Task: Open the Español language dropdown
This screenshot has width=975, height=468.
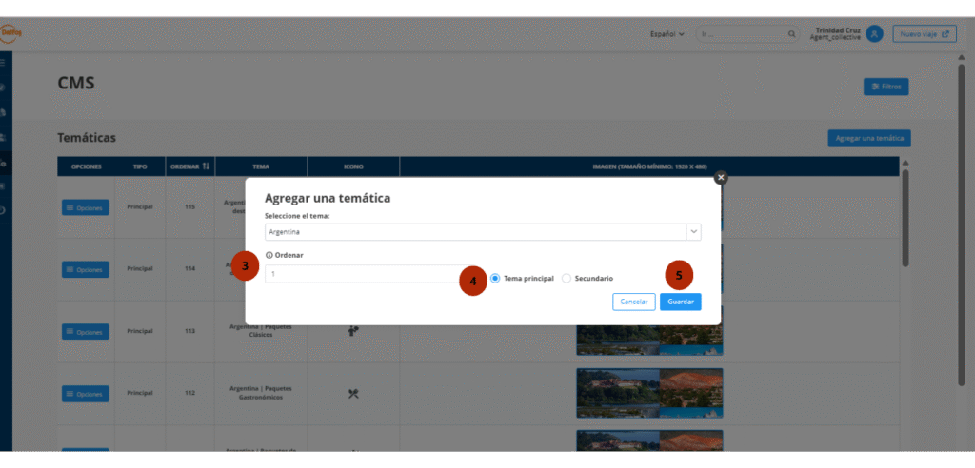Action: pyautogui.click(x=667, y=34)
